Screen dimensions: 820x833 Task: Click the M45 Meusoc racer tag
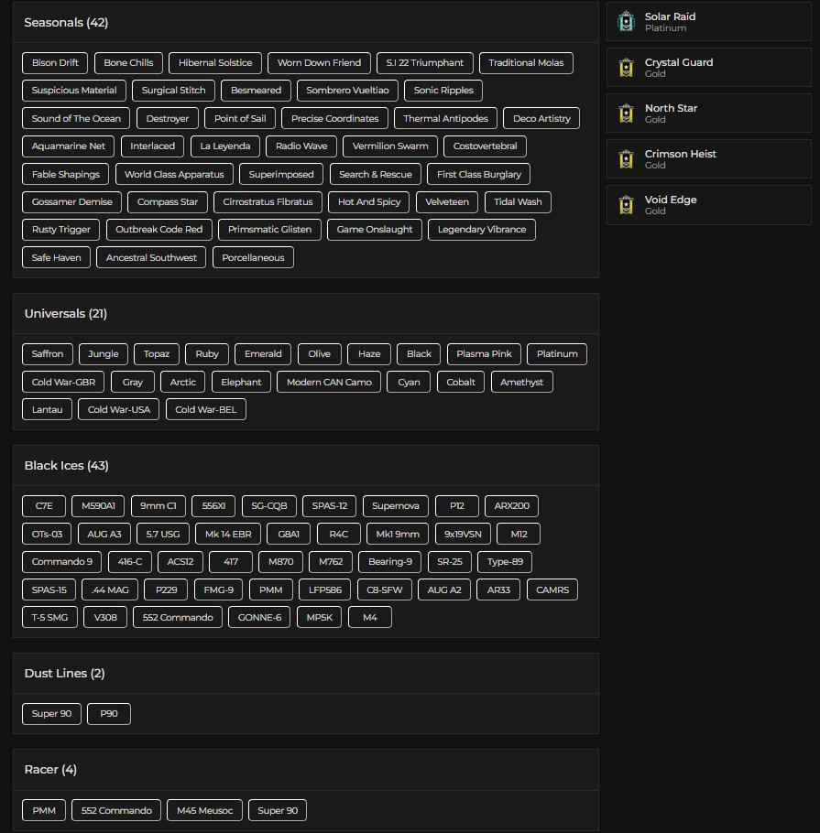click(x=204, y=811)
